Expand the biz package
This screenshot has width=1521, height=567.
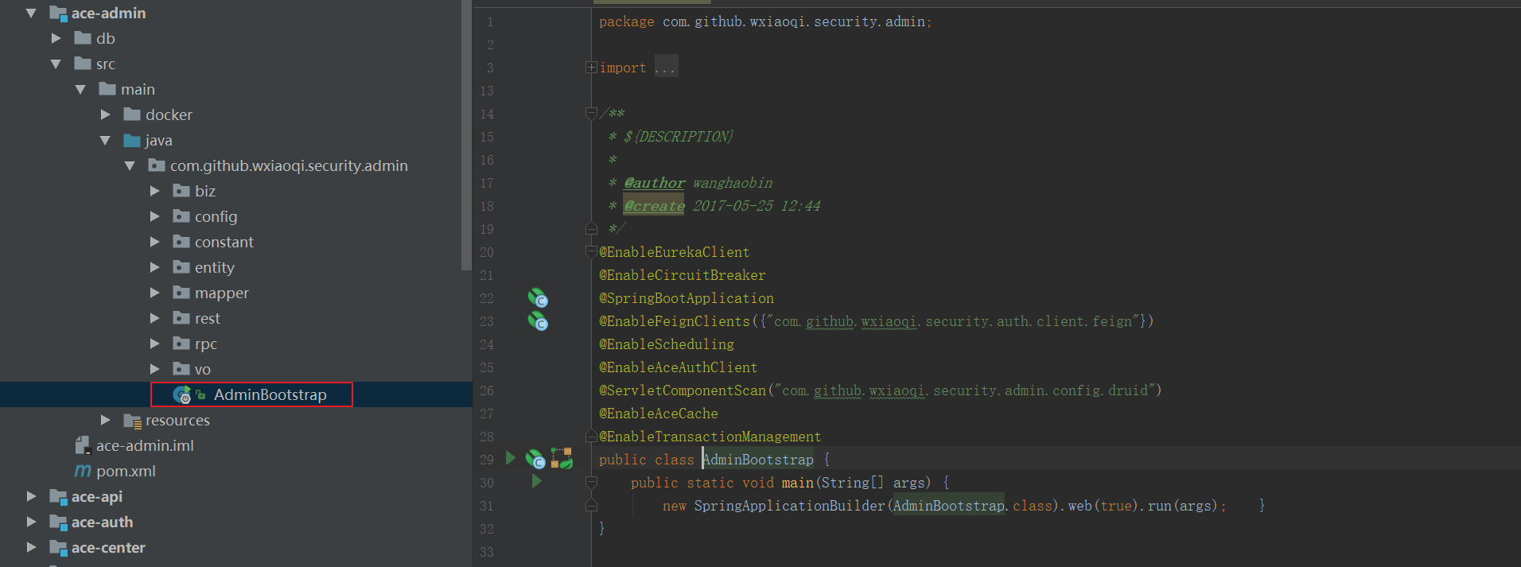pos(154,191)
